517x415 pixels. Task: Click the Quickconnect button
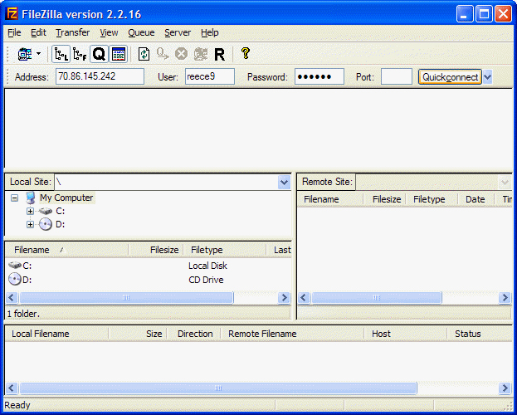[450, 77]
